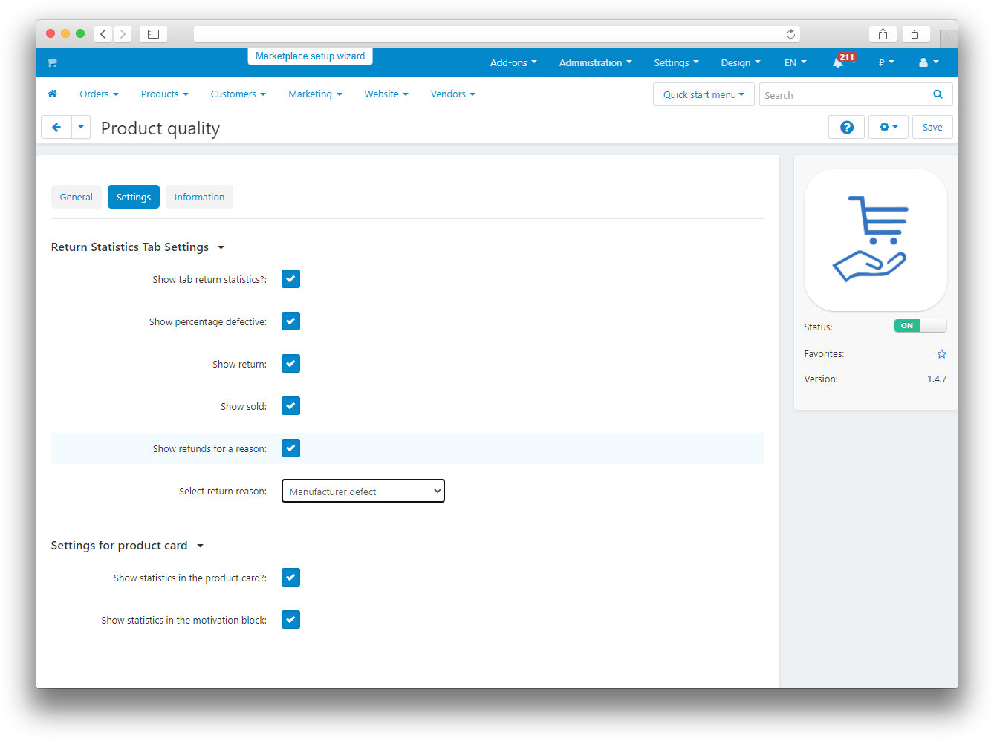Disable Show statistics in the motivation block
The height and width of the screenshot is (741, 994).
290,620
